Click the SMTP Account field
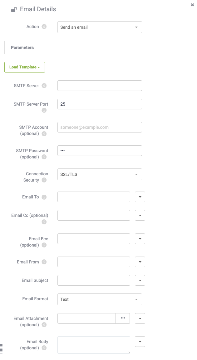197x360 pixels. click(x=100, y=127)
